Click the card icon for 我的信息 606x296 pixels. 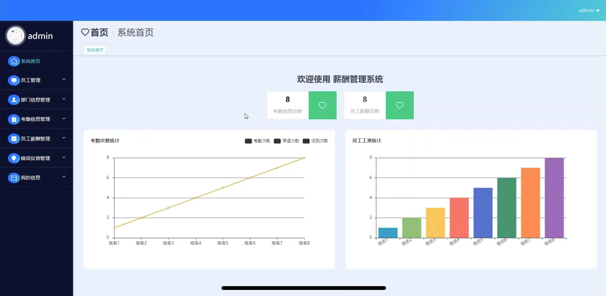coord(14,178)
